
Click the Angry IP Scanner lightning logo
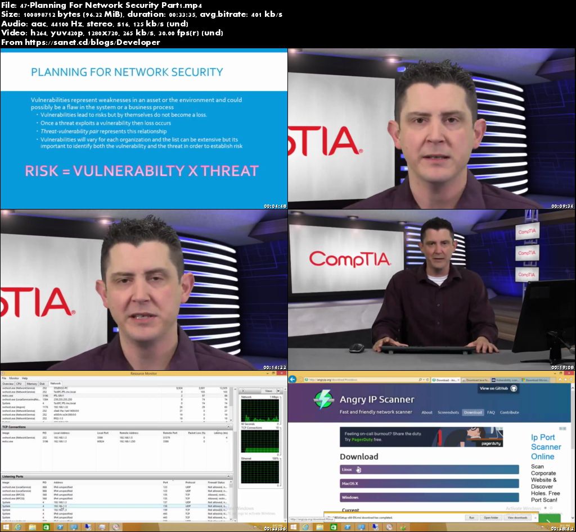pos(323,399)
